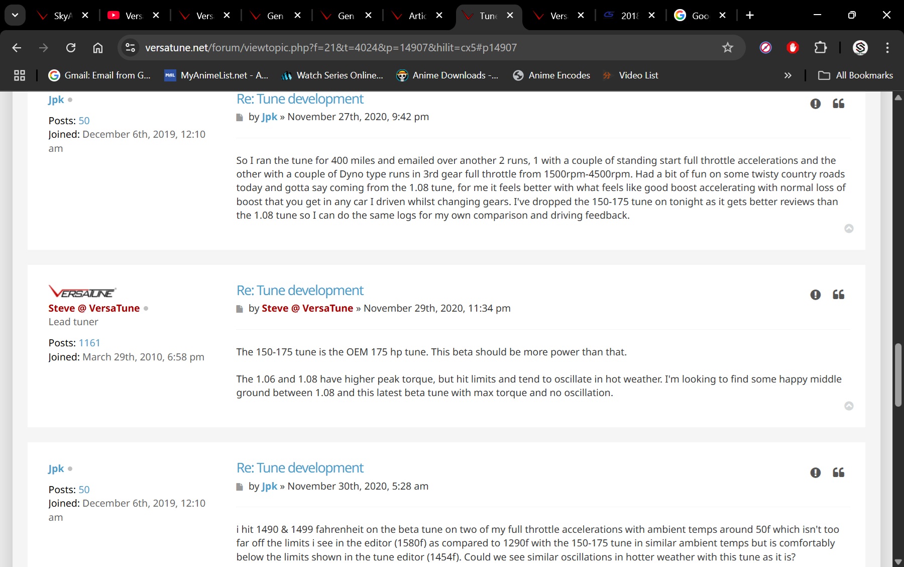Open post icon beside November 29th date

point(240,309)
